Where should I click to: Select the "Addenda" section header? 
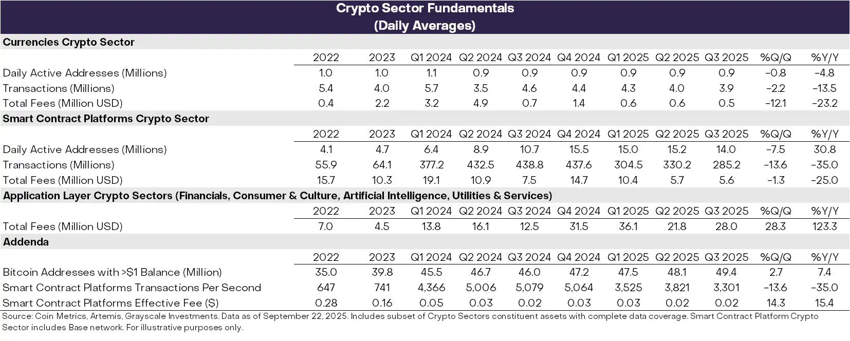coord(26,242)
